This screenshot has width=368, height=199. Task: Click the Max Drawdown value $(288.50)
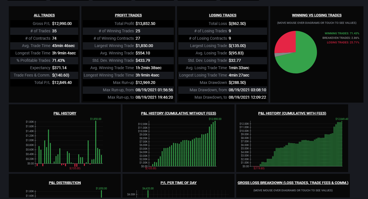237,82
